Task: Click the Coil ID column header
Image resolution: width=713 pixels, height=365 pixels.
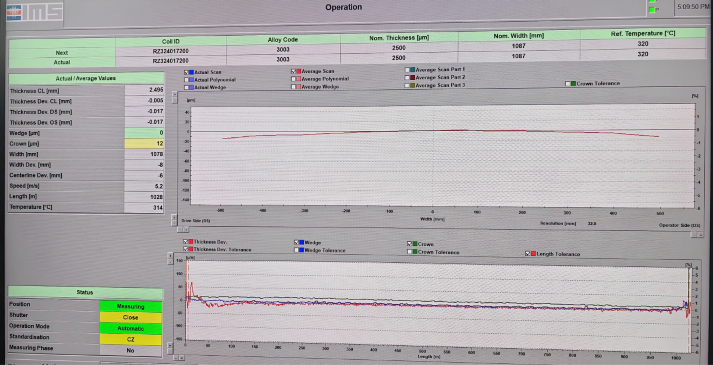Action: [171, 42]
